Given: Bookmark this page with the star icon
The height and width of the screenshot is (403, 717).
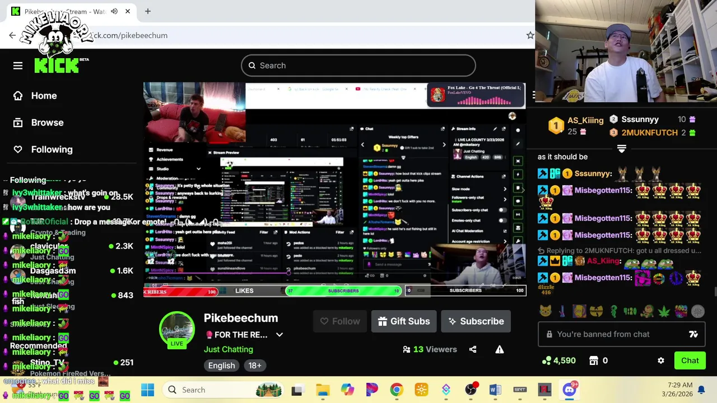Looking at the screenshot, I should click(x=530, y=35).
